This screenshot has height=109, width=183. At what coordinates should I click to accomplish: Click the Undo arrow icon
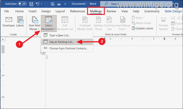point(37,4)
